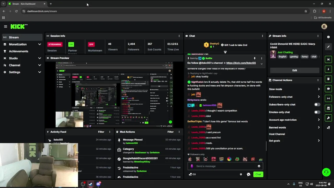Click the points balance icon below message box
334x188 pixels.
click(x=192, y=174)
